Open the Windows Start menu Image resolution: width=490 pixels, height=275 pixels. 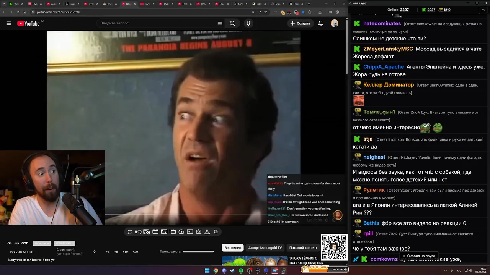click(207, 270)
